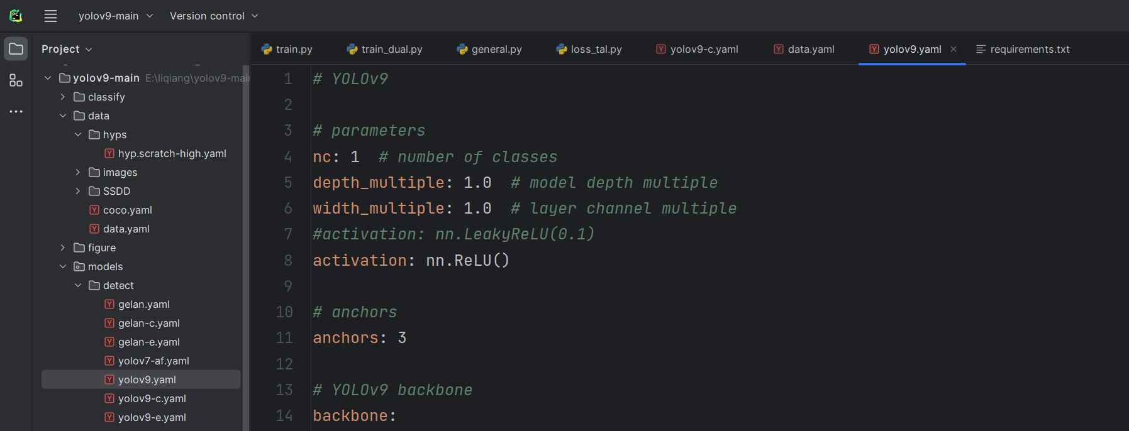Image resolution: width=1129 pixels, height=431 pixels.
Task: Collapse the models folder
Action: (63, 266)
